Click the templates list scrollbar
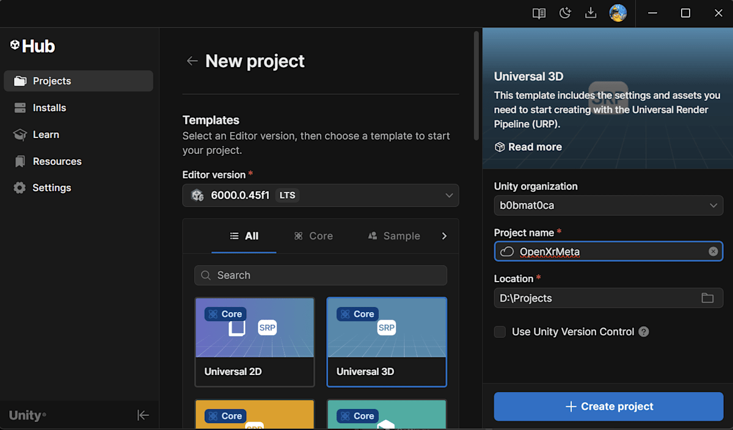The width and height of the screenshot is (733, 430). click(476, 86)
